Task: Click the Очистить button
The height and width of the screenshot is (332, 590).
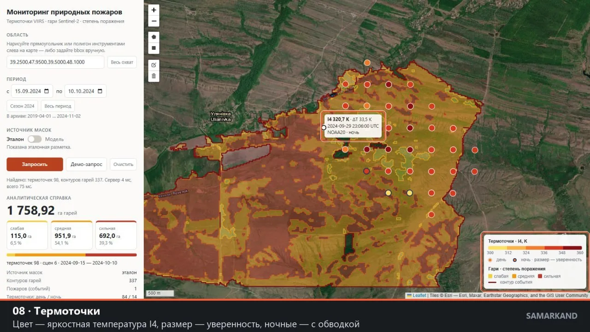Action: (124, 164)
